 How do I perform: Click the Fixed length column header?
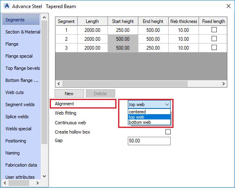point(213,21)
